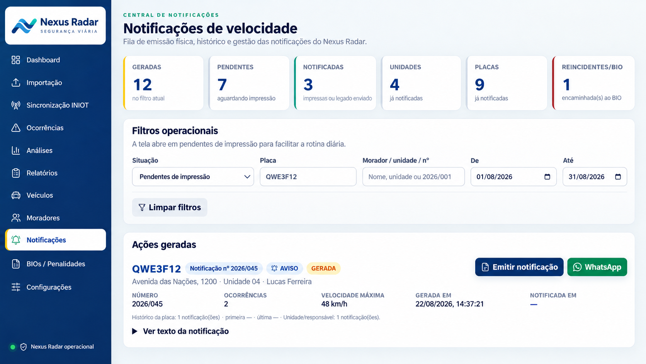This screenshot has height=364, width=646.
Task: Send via the WhatsApp button
Action: [x=597, y=267]
